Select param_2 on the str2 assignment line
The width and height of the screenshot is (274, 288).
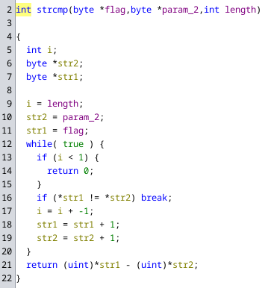pyautogui.click(x=81, y=117)
